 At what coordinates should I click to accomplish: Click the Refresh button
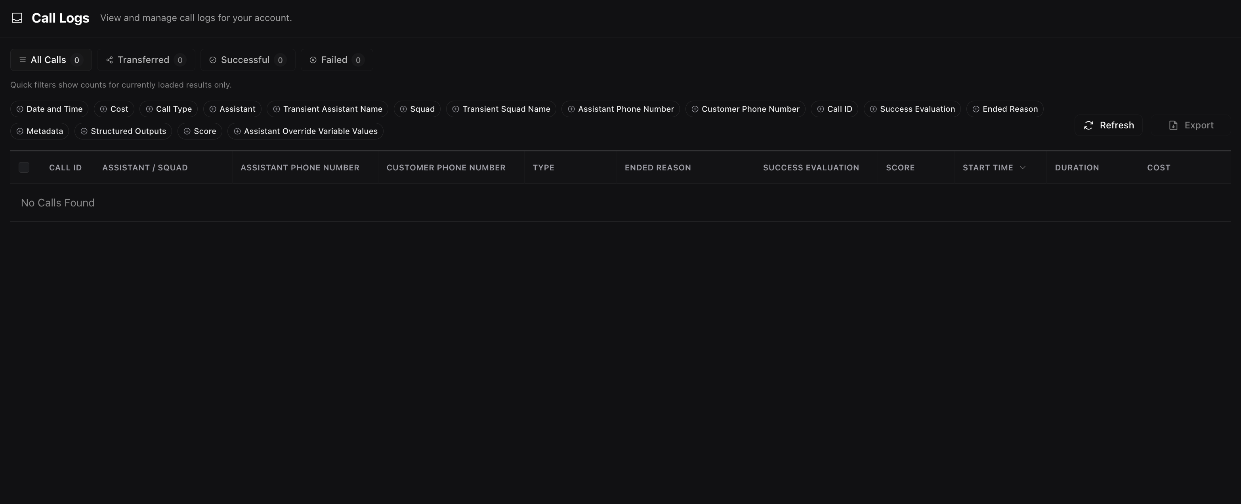tap(1108, 125)
